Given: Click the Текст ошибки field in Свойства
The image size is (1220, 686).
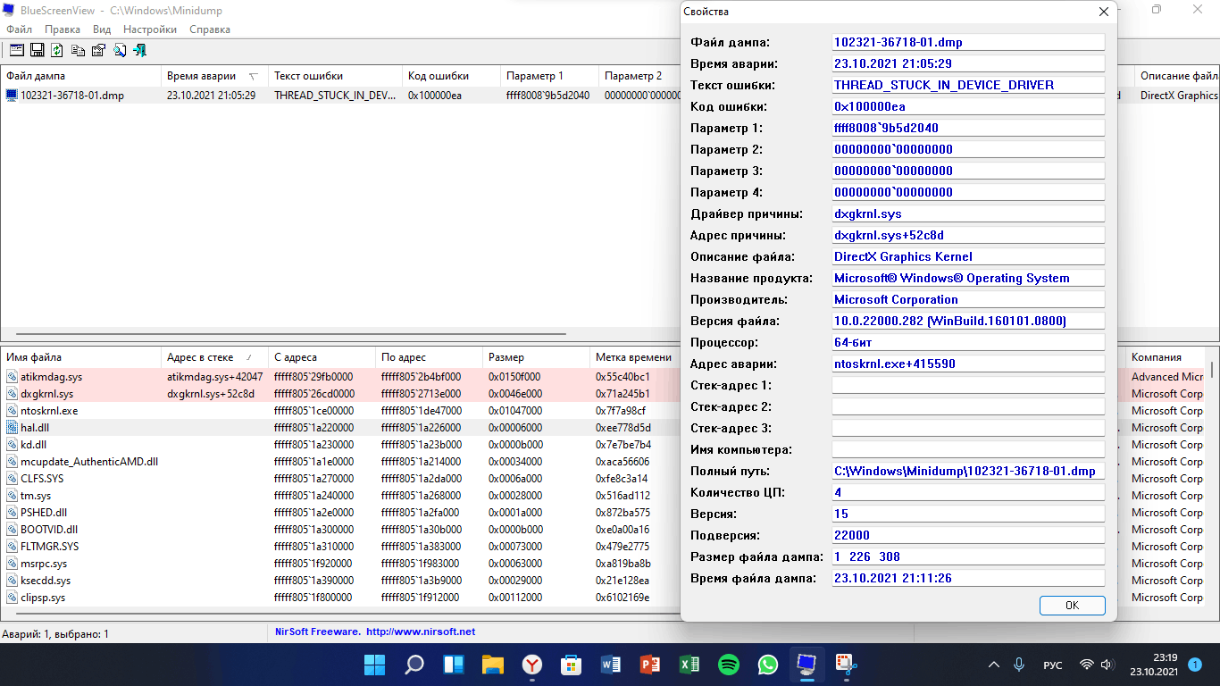Looking at the screenshot, I should (x=968, y=85).
